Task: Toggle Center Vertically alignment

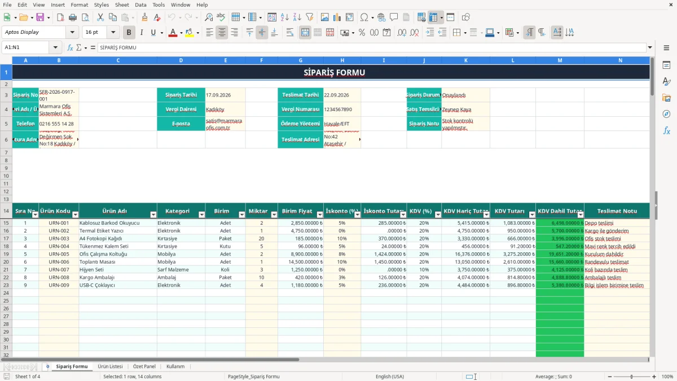Action: (262, 33)
